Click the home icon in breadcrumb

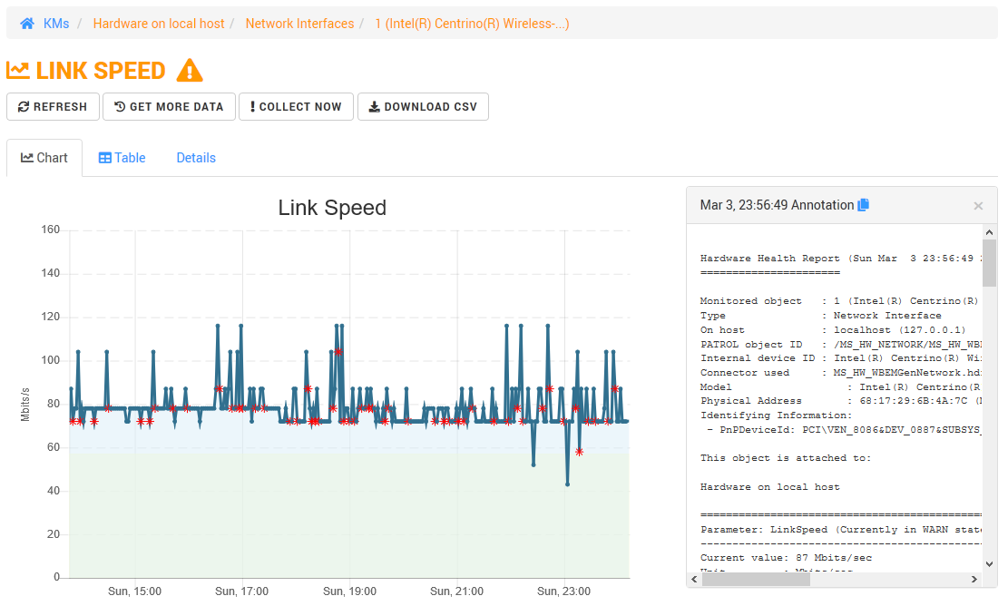click(27, 24)
